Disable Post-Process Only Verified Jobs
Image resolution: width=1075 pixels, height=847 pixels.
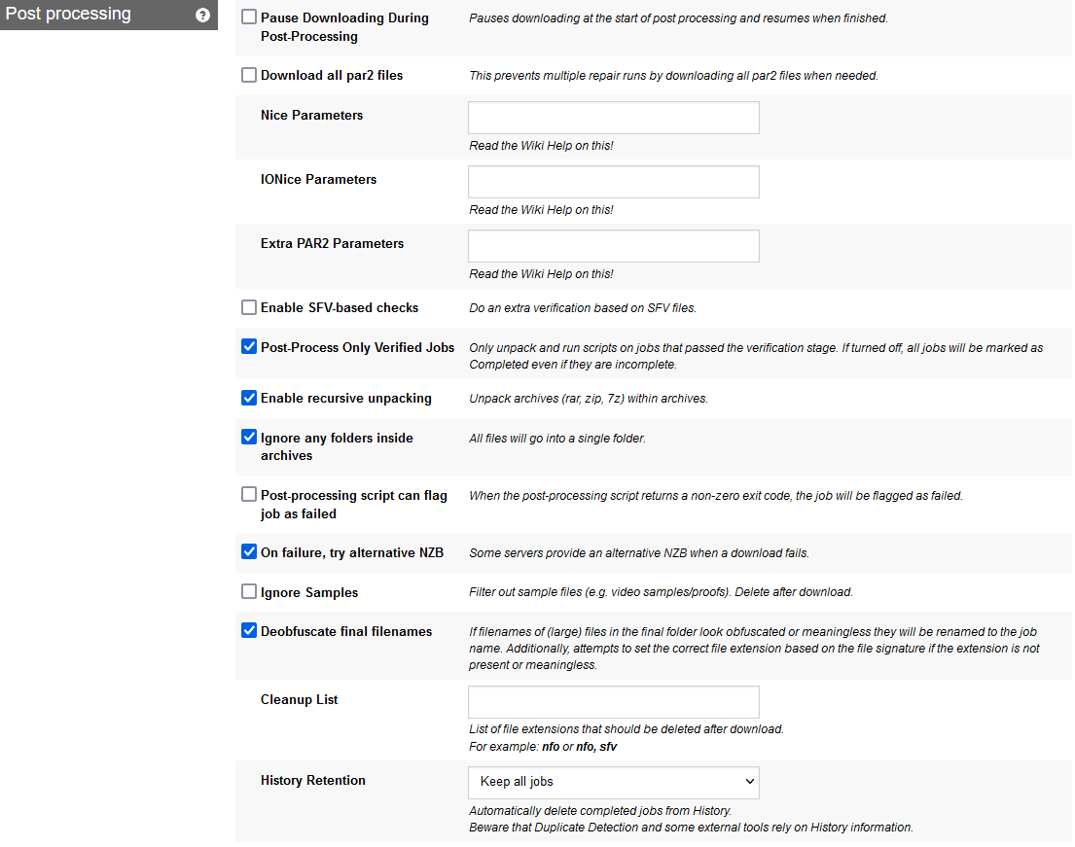[x=249, y=346]
